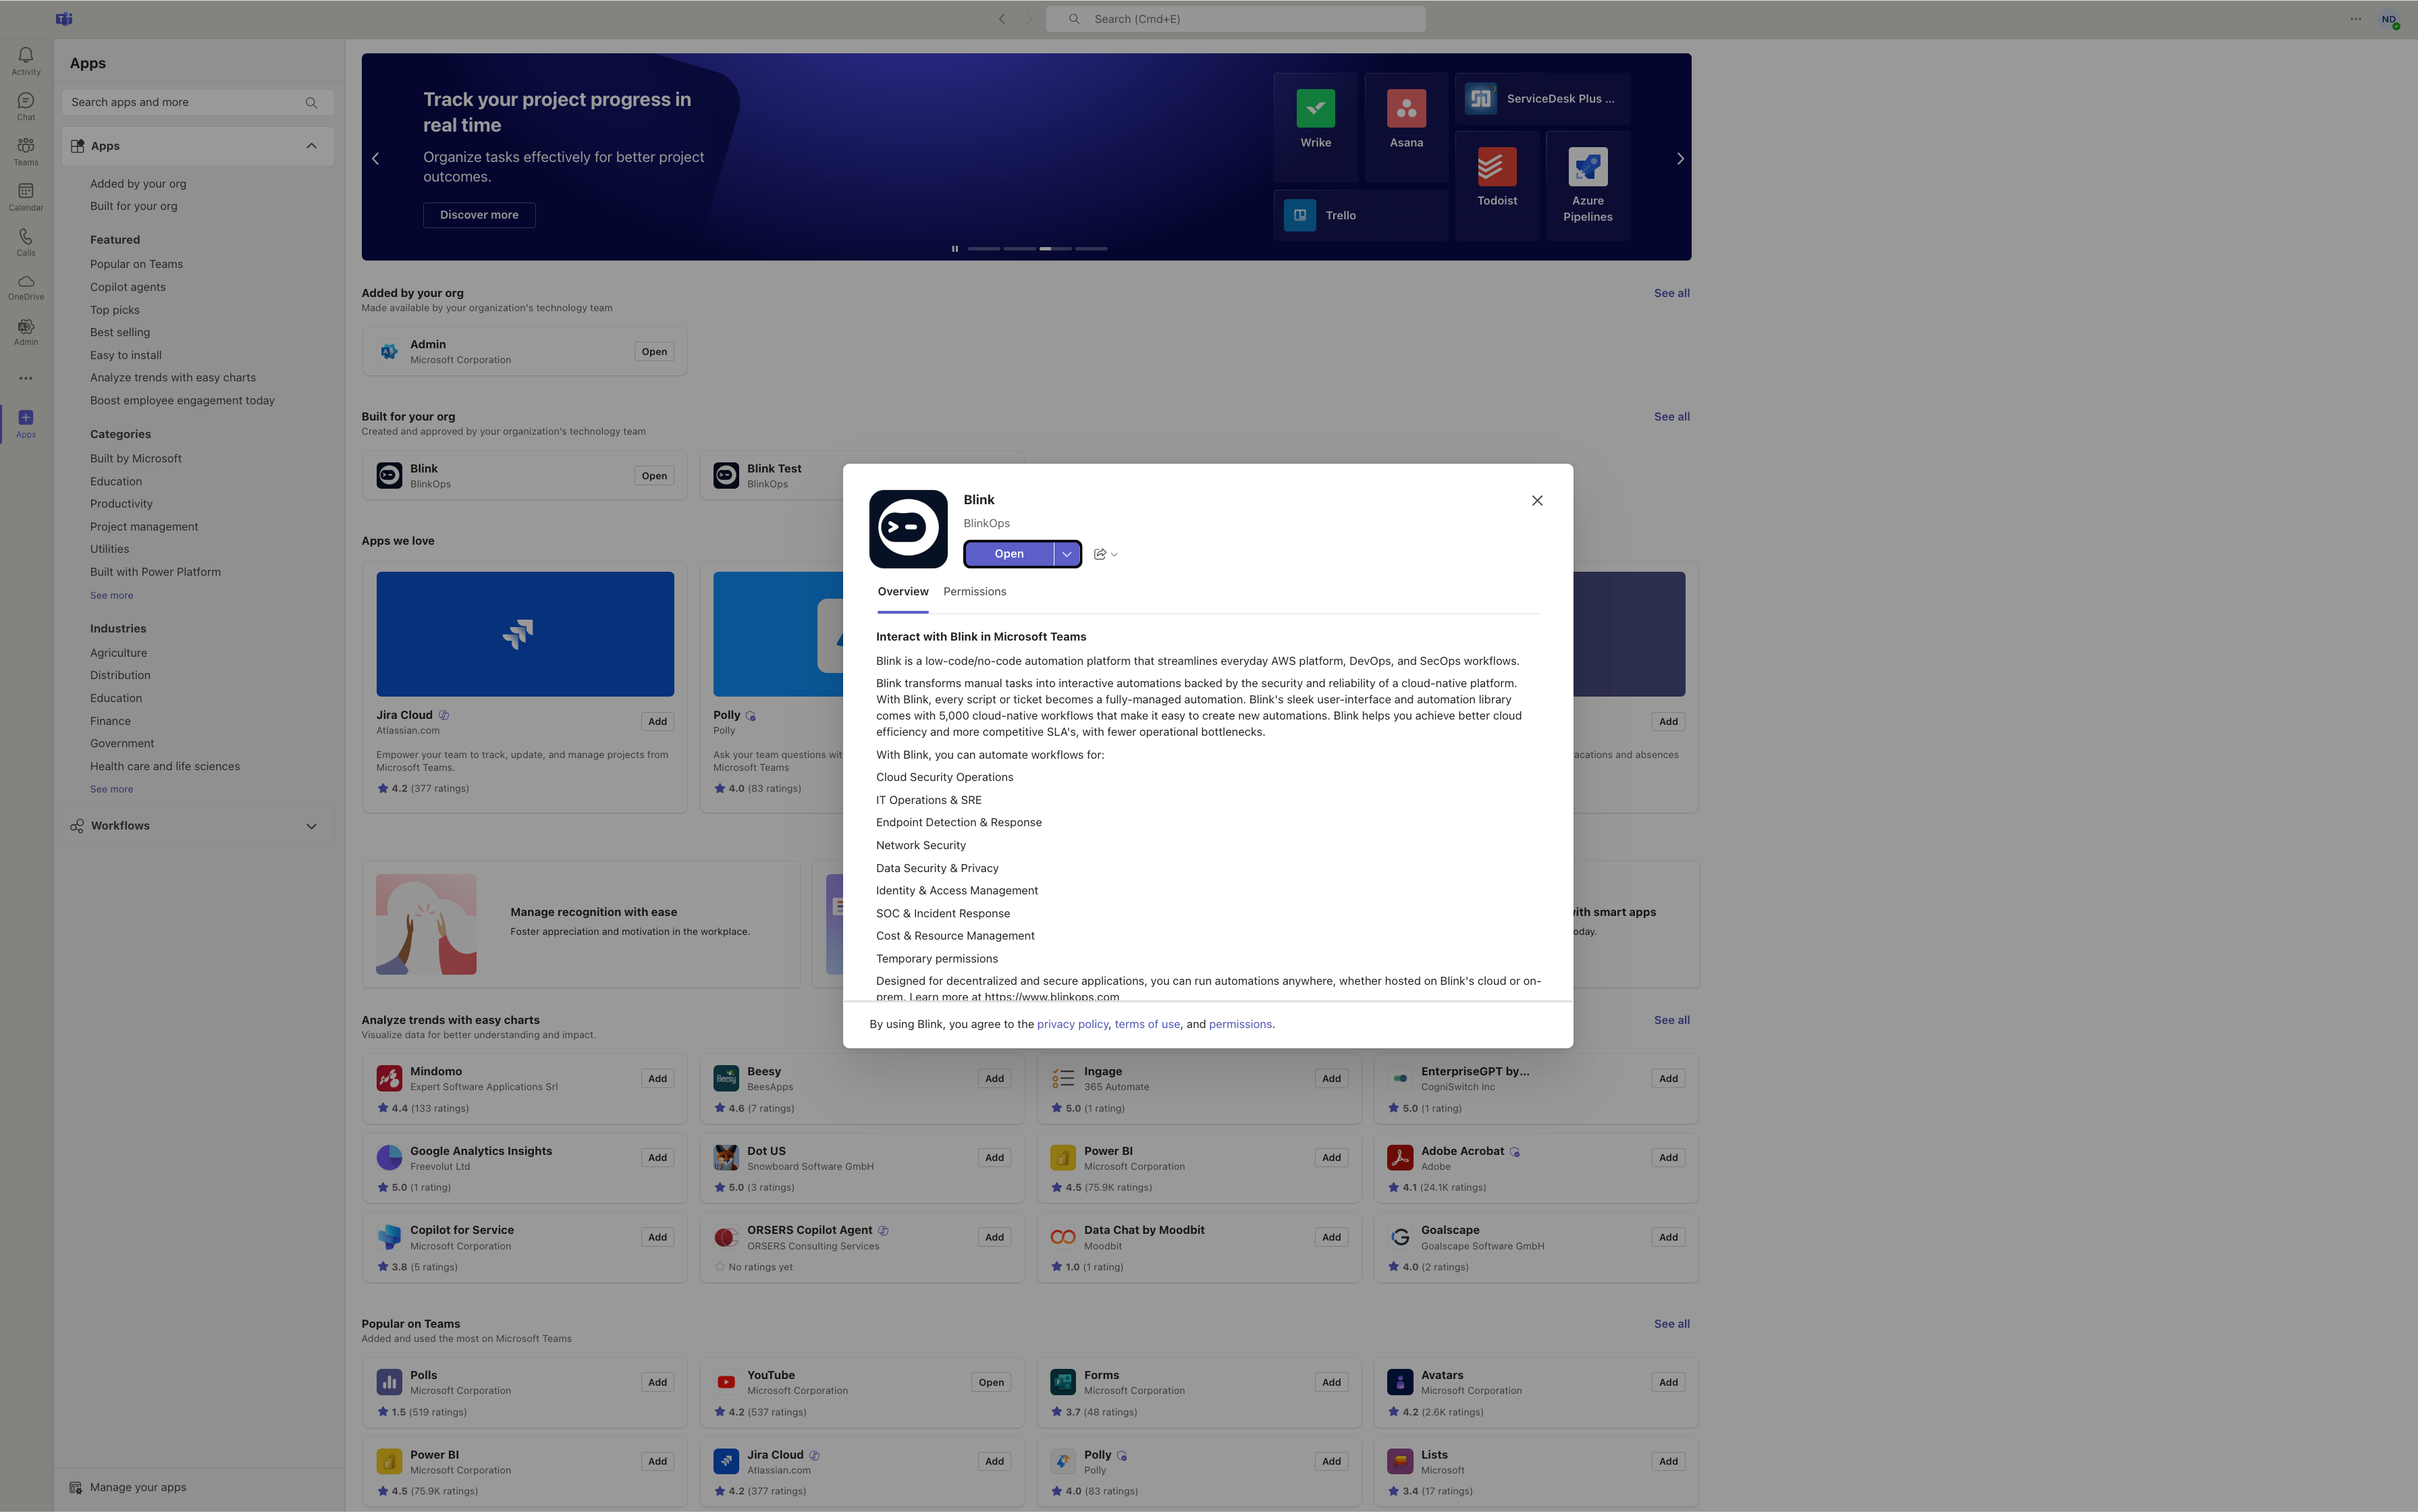The height and width of the screenshot is (1512, 2418).
Task: Click See all for Built for your org
Action: tap(1671, 416)
